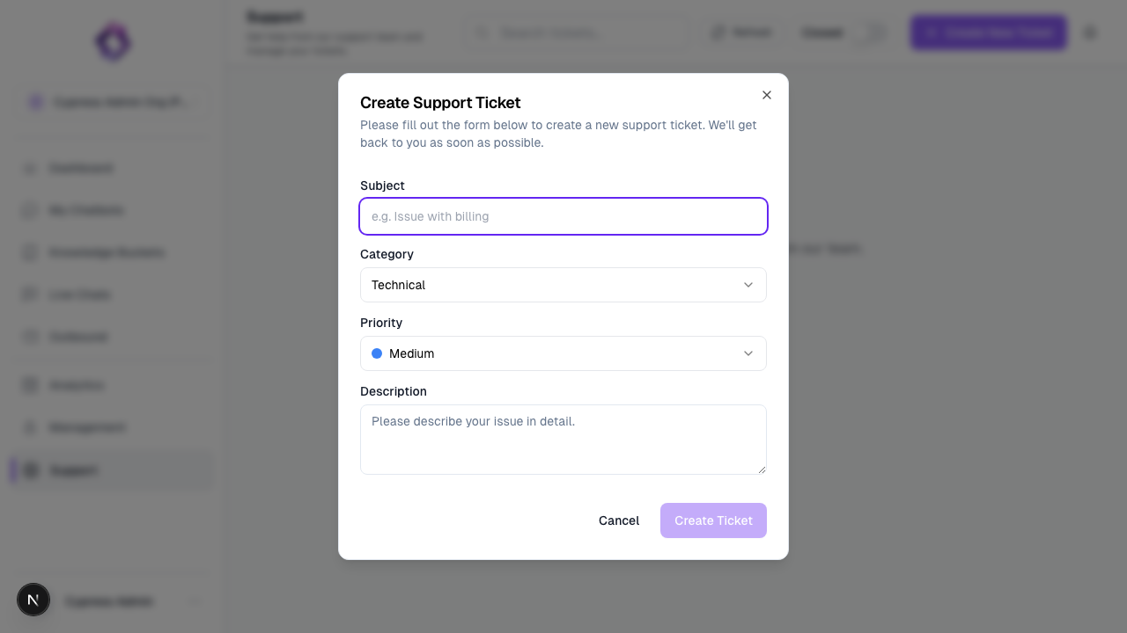Click the My Chatbots sidebar icon

coord(29,210)
